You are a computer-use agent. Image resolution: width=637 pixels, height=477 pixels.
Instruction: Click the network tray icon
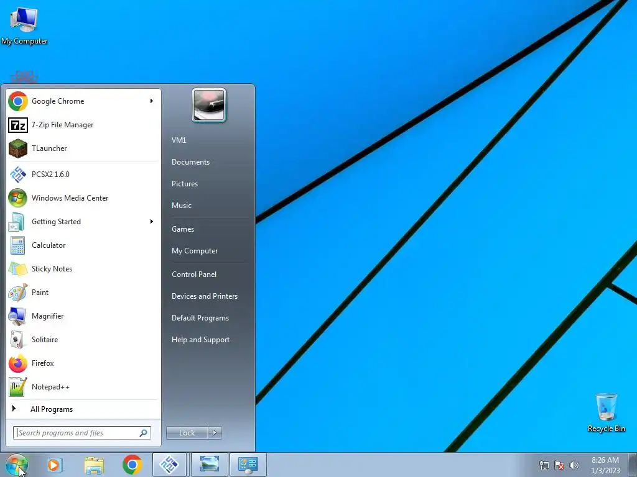544,465
